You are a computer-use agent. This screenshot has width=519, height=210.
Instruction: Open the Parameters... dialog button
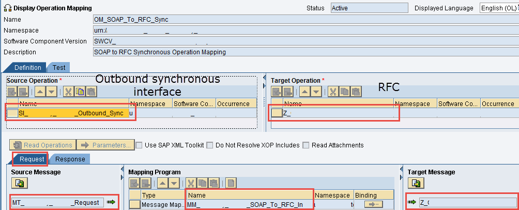coord(106,145)
